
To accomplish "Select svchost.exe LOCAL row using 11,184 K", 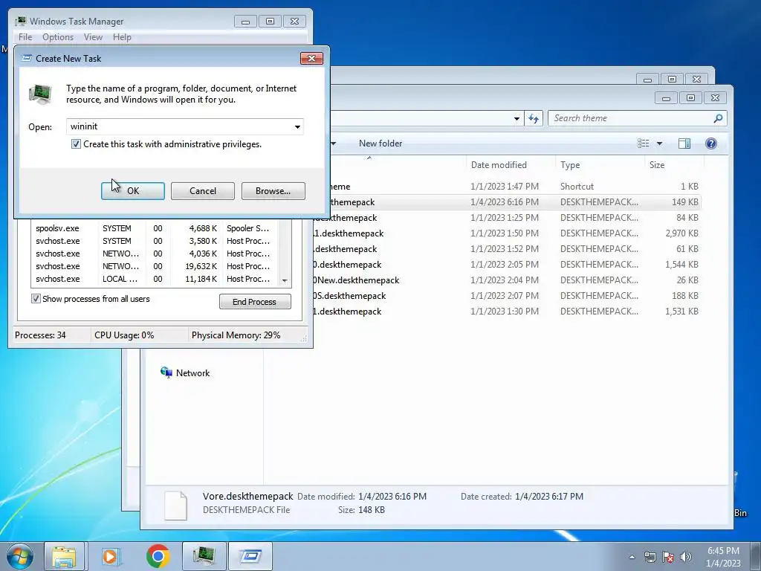I will pyautogui.click(x=155, y=279).
